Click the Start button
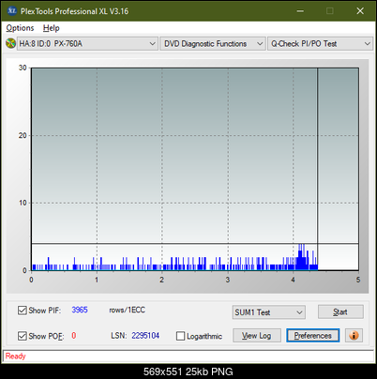 [340, 311]
